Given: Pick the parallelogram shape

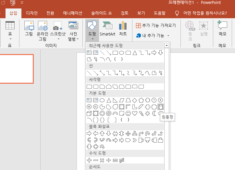Looking at the screenshot, I should [x=121, y=100].
